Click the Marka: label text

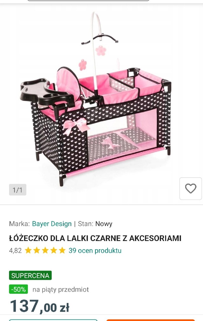click(x=20, y=224)
